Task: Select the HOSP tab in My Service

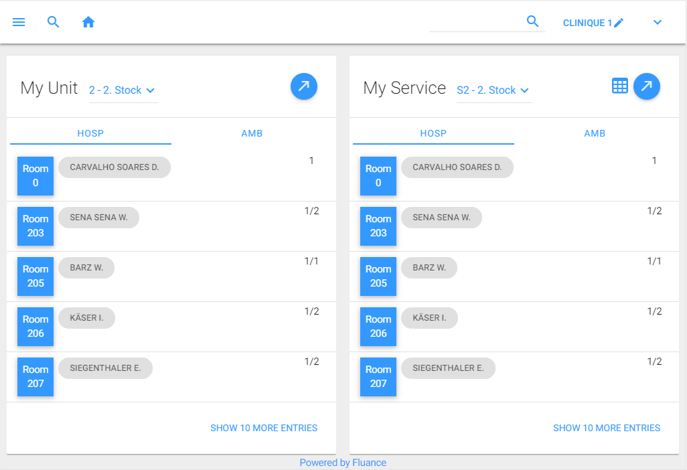Action: point(433,133)
